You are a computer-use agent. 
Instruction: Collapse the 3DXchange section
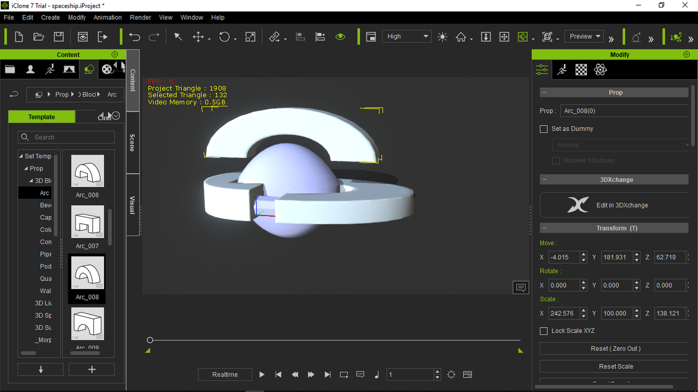[545, 180]
